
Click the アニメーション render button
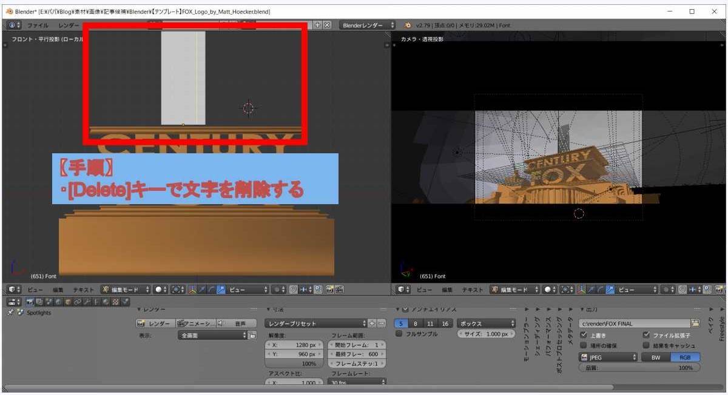pyautogui.click(x=195, y=324)
